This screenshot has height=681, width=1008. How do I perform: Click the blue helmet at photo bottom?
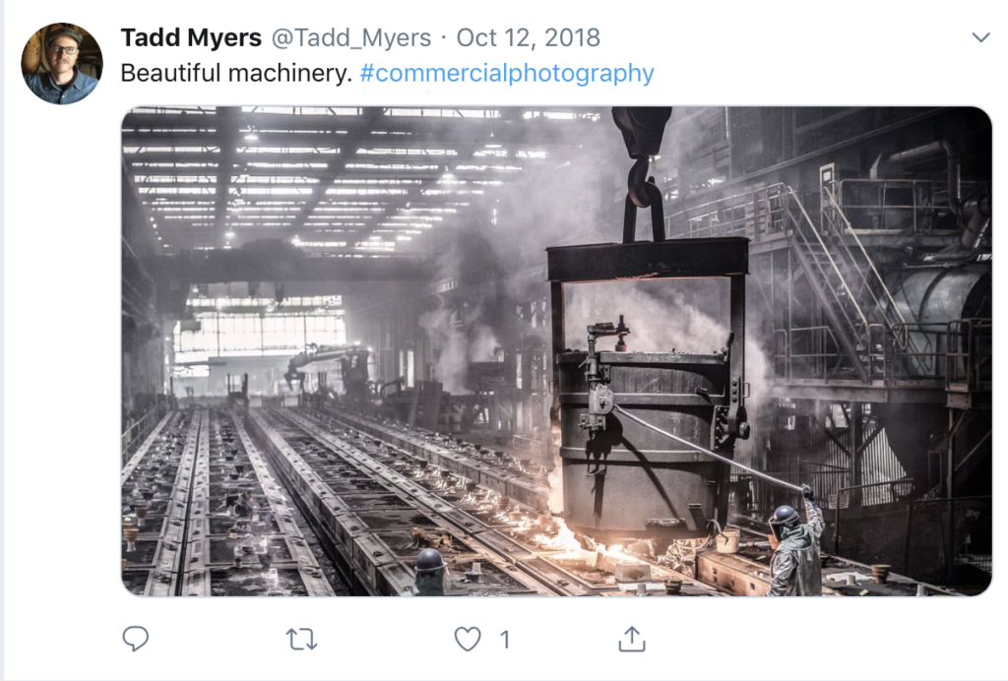point(430,561)
